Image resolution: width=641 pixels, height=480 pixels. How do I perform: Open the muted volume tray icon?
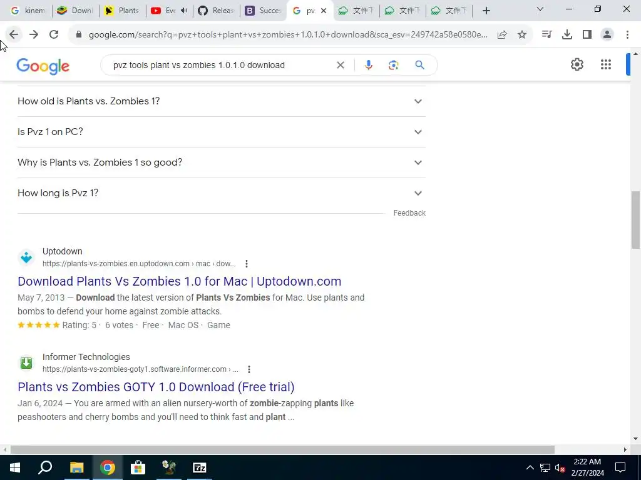pos(560,467)
